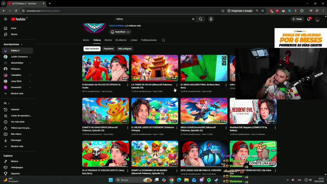This screenshot has height=184, width=327.
Task: Switch to the Inicio channel tab
Action: point(86,40)
